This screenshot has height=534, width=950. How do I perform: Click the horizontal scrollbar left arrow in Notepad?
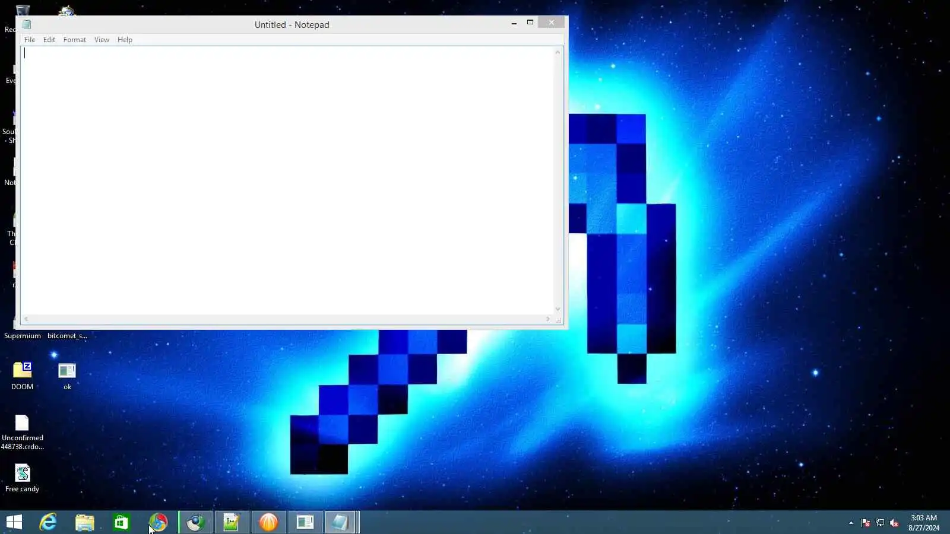click(26, 319)
